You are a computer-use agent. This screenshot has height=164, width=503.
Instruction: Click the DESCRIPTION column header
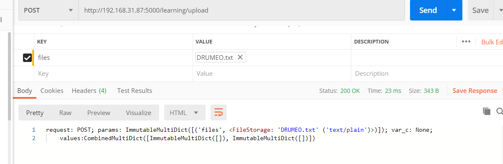point(371,42)
